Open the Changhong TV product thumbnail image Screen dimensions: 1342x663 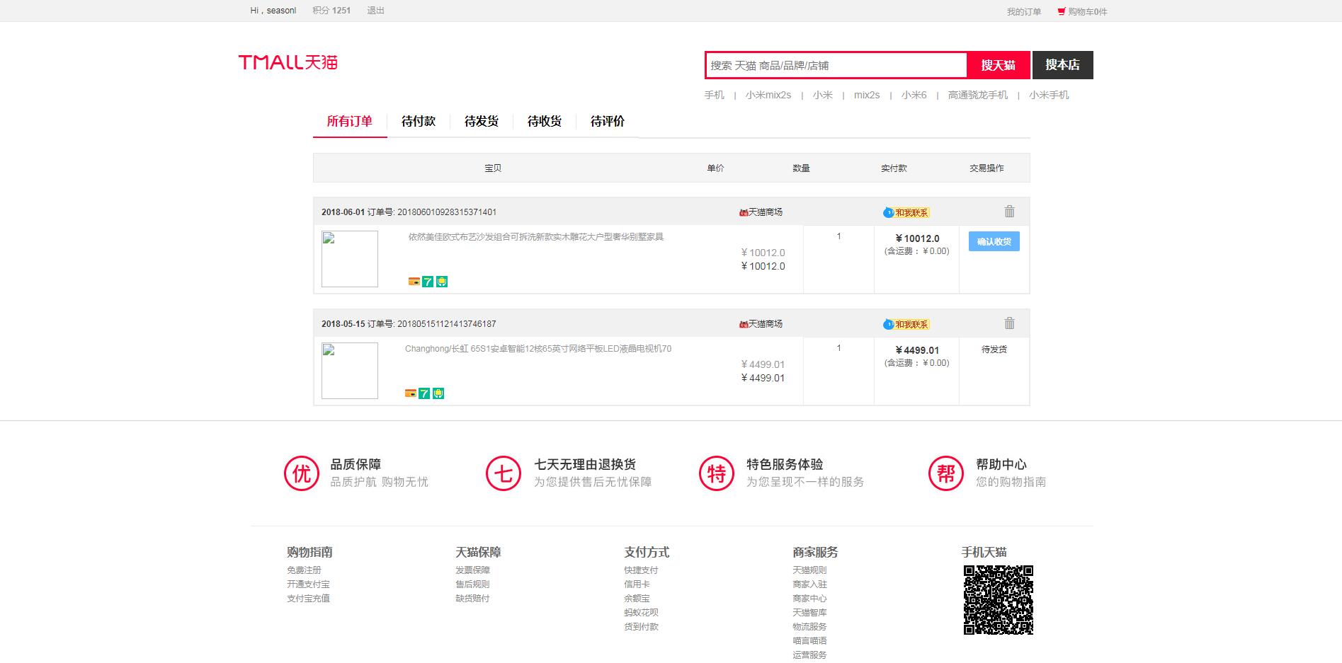pyautogui.click(x=350, y=371)
